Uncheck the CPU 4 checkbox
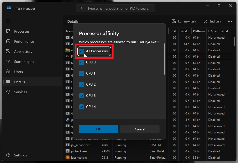 [82, 107]
